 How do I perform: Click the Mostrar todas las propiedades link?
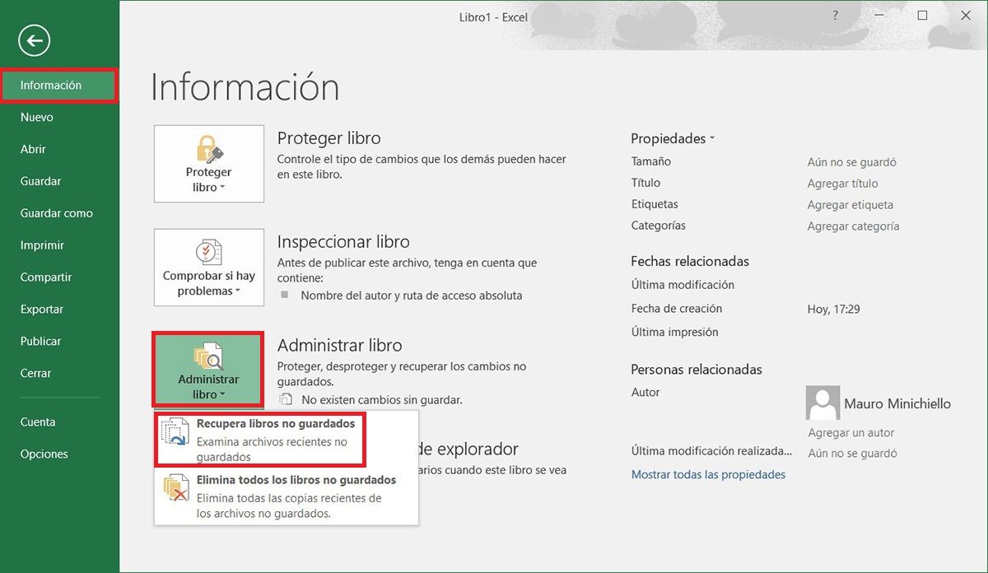coord(708,473)
